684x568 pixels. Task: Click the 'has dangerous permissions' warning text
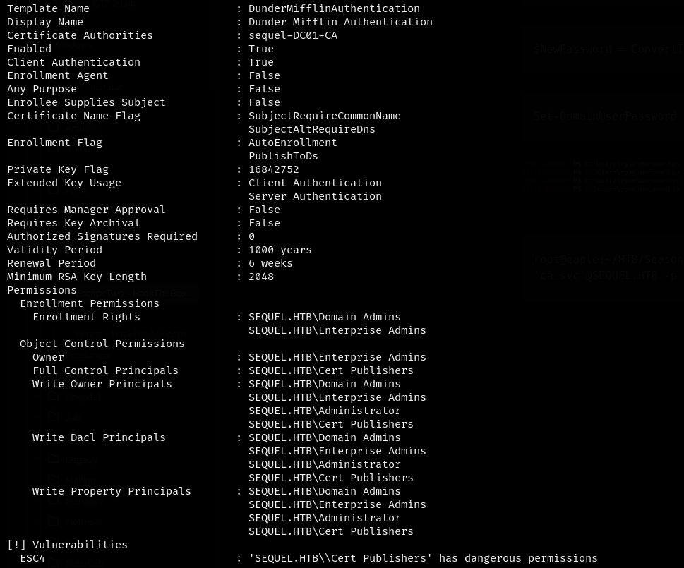[x=518, y=558]
